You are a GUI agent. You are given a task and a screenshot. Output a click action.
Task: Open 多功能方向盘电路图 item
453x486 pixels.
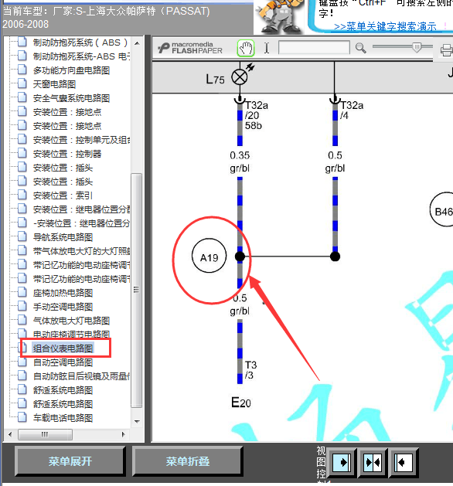coord(72,70)
